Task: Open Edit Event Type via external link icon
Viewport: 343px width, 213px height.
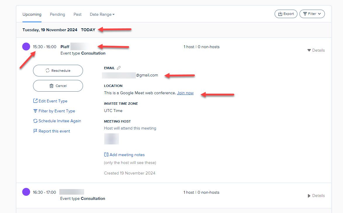Action: point(36,101)
